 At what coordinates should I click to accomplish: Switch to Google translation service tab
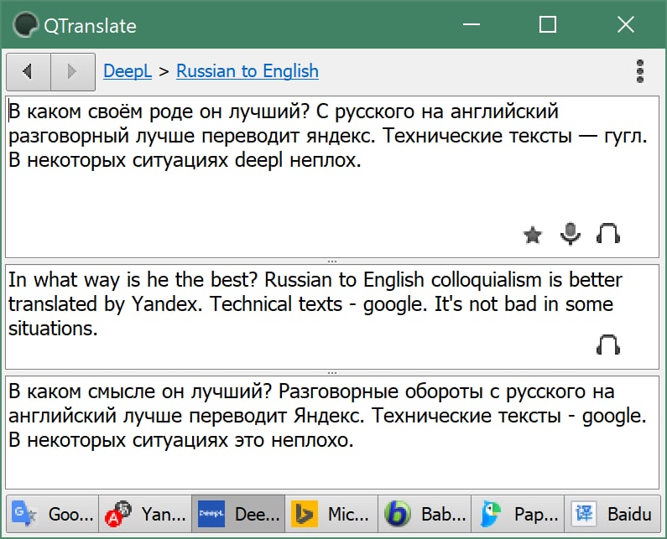(52, 514)
